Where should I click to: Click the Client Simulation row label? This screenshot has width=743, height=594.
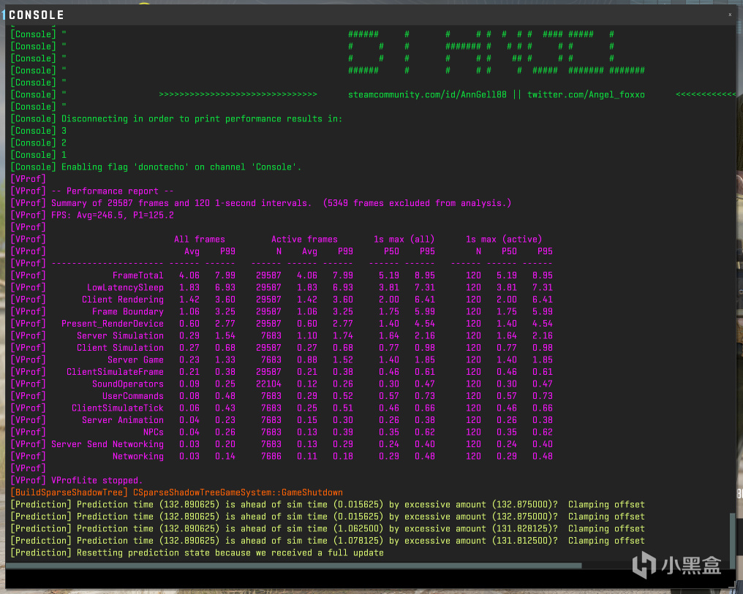121,348
